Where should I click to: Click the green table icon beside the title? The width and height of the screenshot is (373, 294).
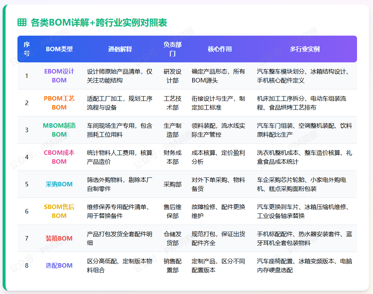22,22
